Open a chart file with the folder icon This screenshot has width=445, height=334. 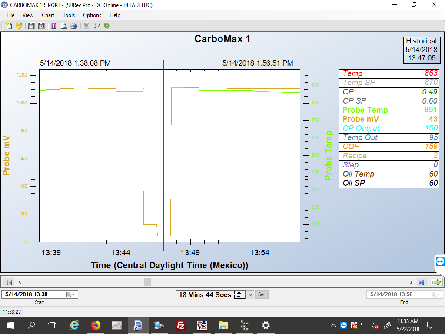click(x=19, y=26)
